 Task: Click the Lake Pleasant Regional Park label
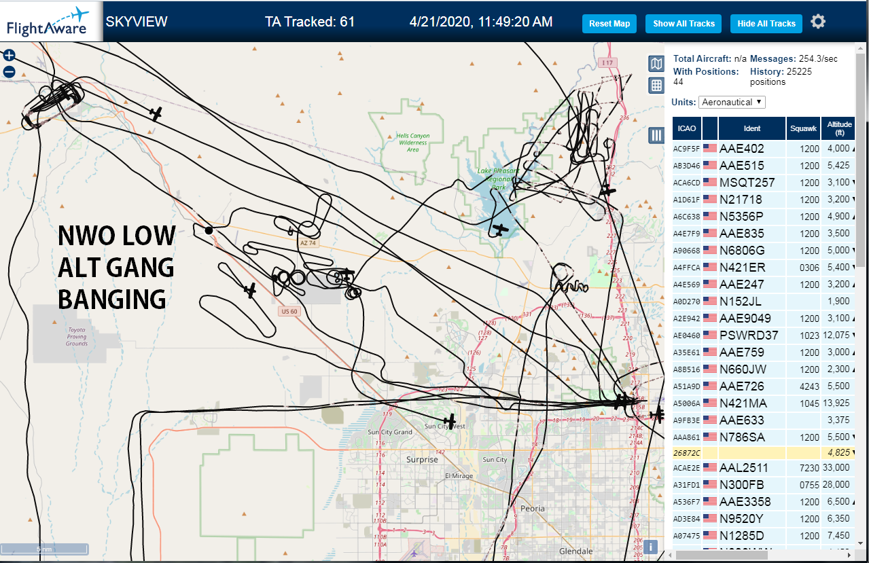pos(499,179)
